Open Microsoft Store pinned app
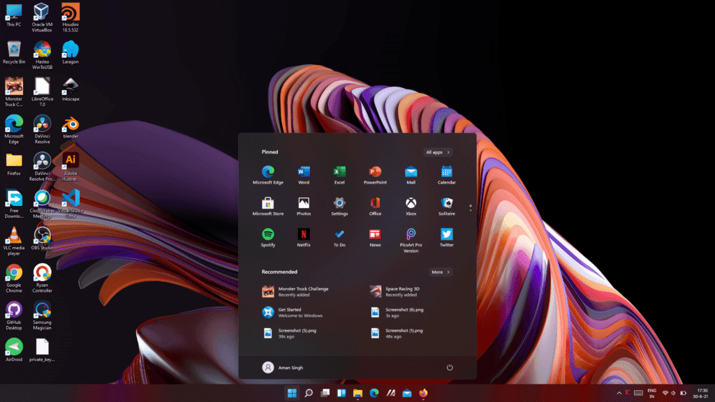Viewport: 715px width, 402px height. pyautogui.click(x=268, y=207)
